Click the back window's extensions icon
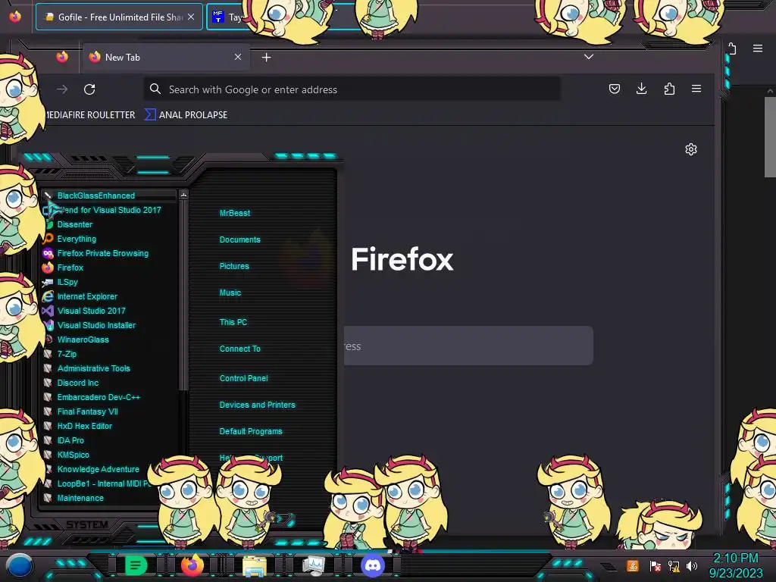 (732, 48)
